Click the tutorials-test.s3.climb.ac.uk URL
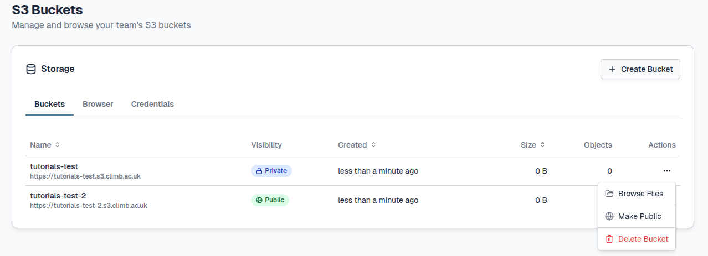Image resolution: width=708 pixels, height=256 pixels. pyautogui.click(x=85, y=176)
